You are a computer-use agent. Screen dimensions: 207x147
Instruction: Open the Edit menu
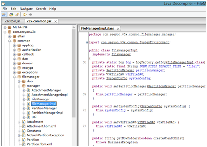14,9
